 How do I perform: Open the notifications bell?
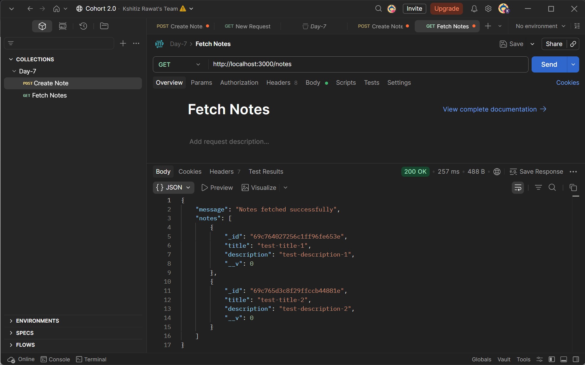(474, 9)
